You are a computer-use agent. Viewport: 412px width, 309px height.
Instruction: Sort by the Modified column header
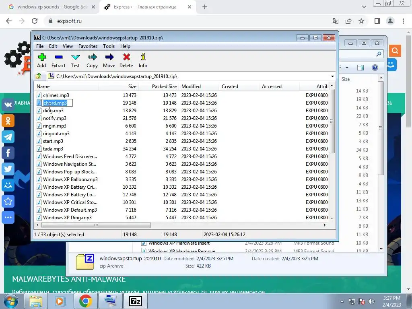click(199, 87)
